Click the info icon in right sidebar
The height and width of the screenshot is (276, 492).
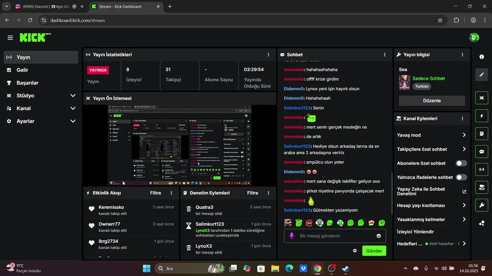482,57
